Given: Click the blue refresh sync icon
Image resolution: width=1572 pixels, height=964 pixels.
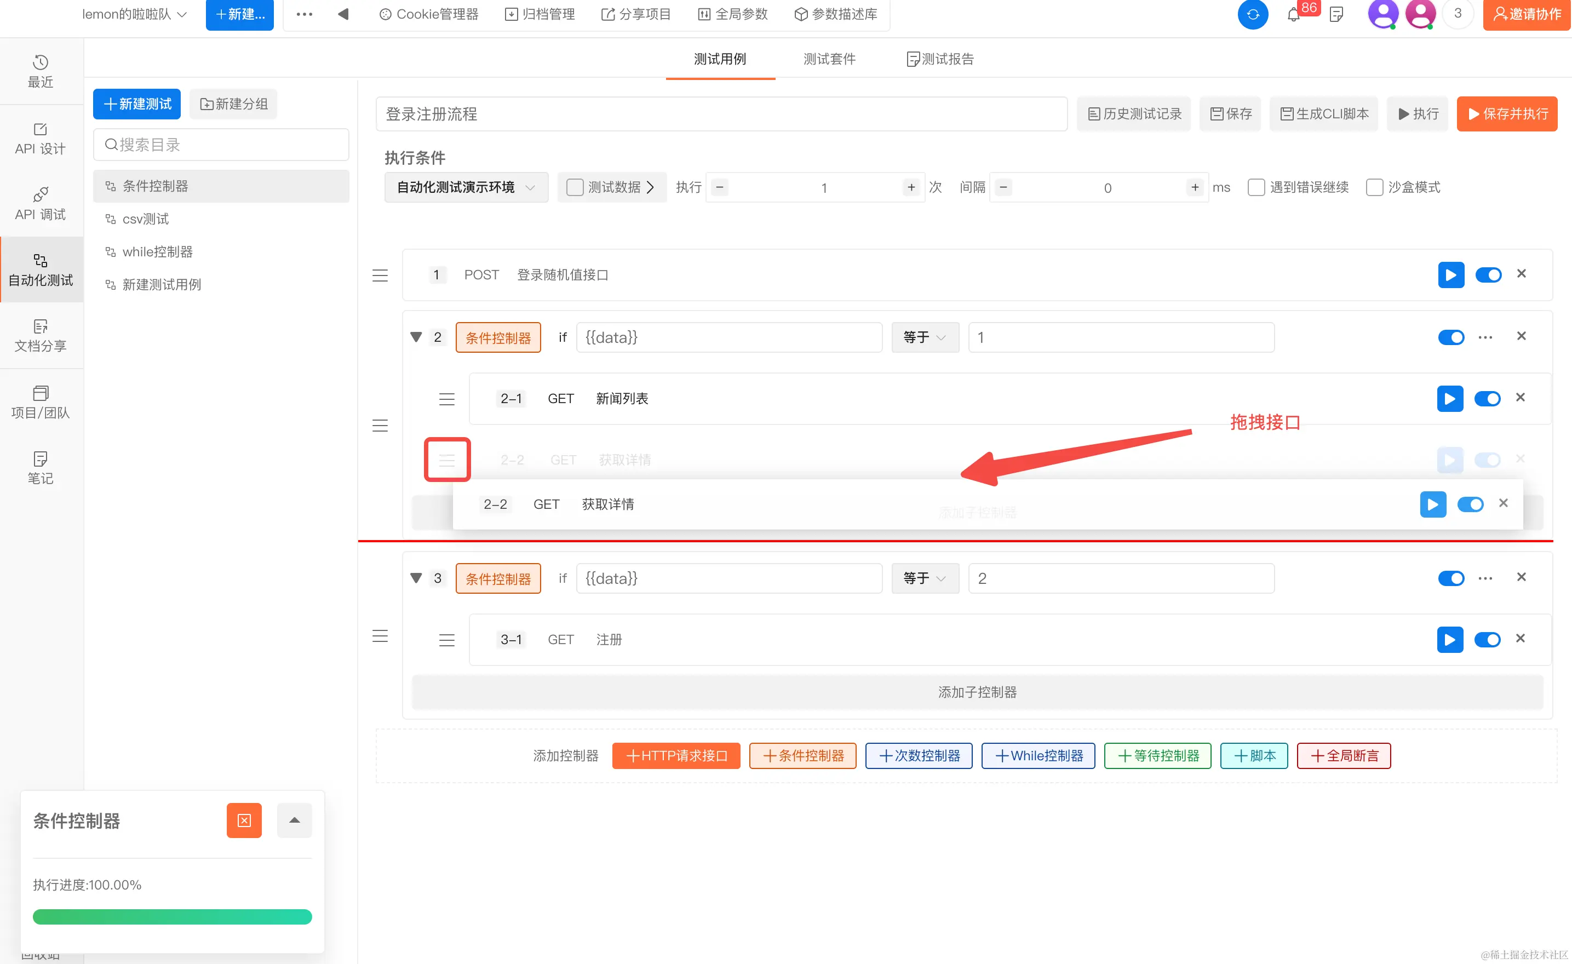Looking at the screenshot, I should point(1252,14).
